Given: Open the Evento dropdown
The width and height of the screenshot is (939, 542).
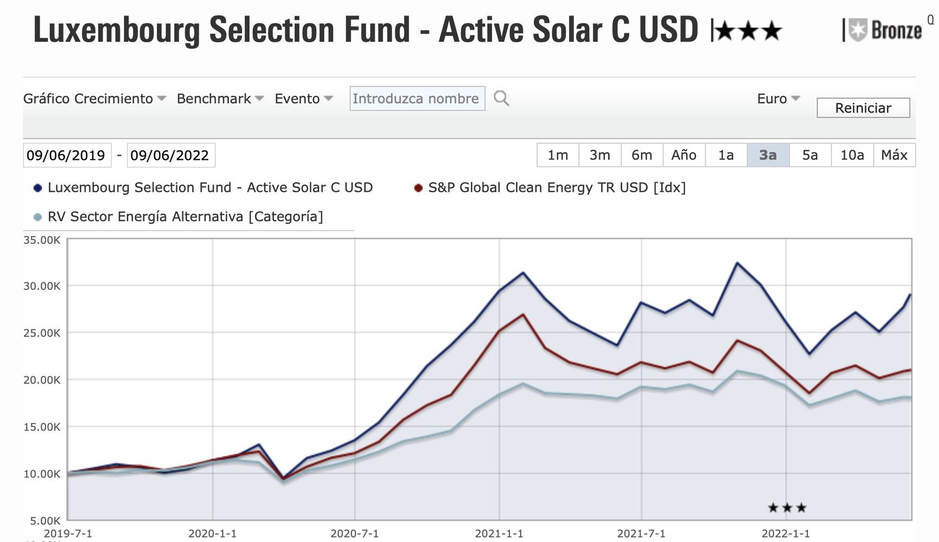Looking at the screenshot, I should coord(303,99).
